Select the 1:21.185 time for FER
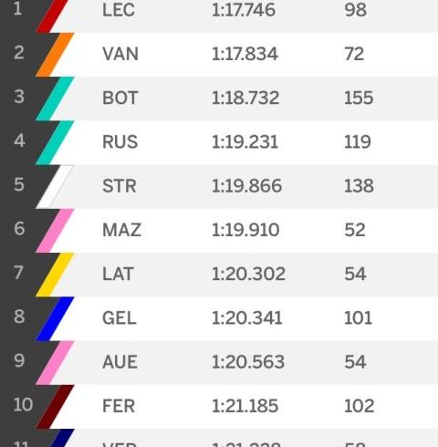This screenshot has width=438, height=447. [245, 406]
